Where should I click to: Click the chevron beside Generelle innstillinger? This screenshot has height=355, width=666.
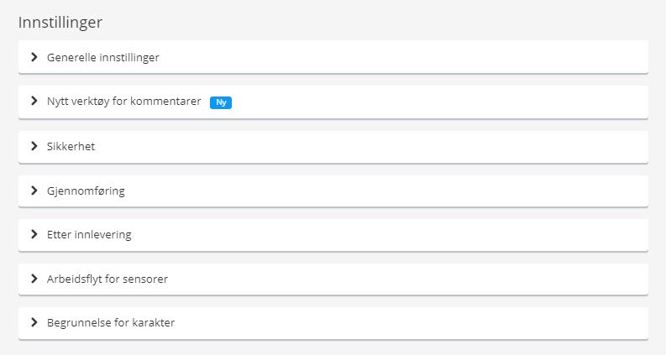point(34,57)
